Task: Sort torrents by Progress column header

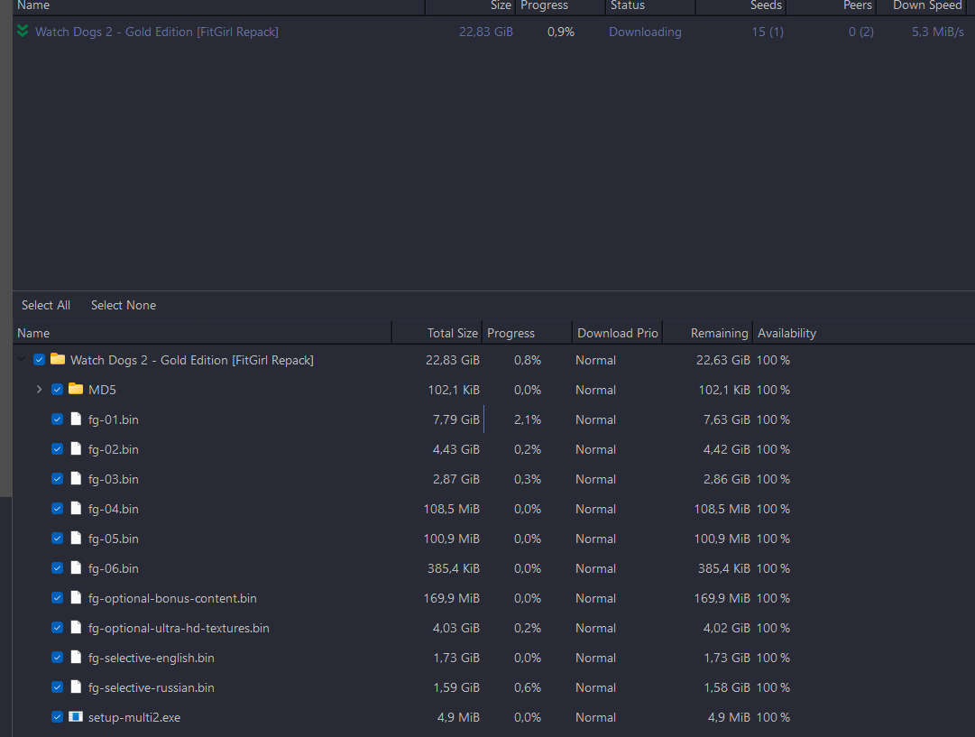Action: [x=560, y=6]
